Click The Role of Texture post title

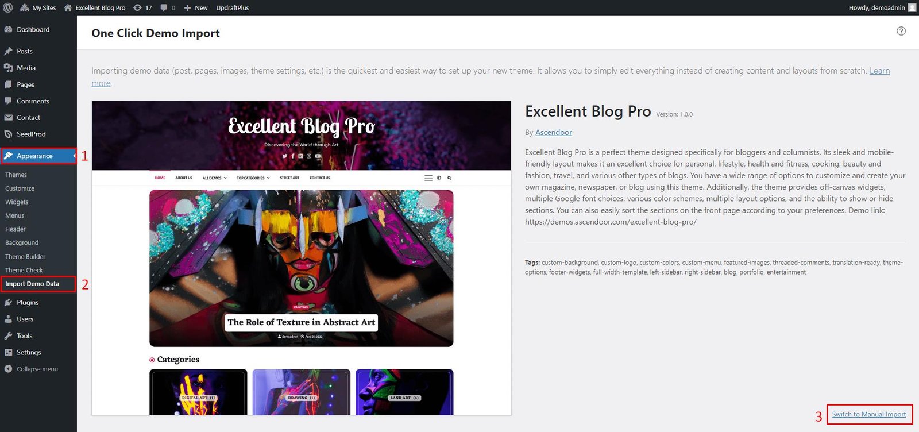[x=302, y=322]
